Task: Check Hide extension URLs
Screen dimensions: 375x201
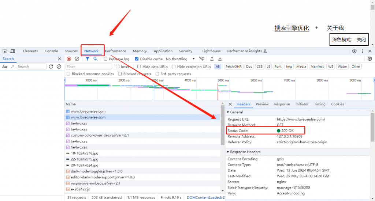Action: click(174, 67)
